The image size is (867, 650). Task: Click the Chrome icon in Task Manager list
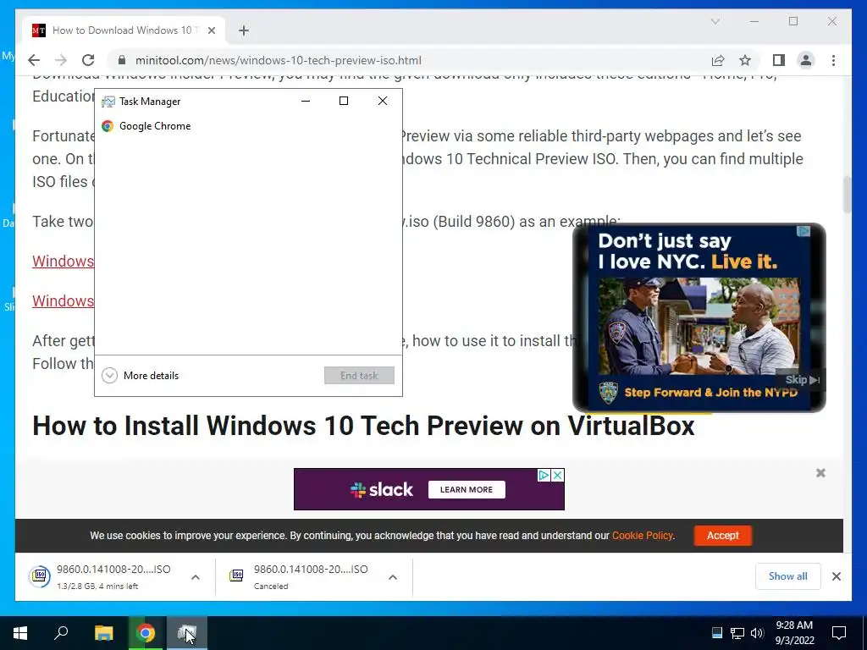coord(108,126)
